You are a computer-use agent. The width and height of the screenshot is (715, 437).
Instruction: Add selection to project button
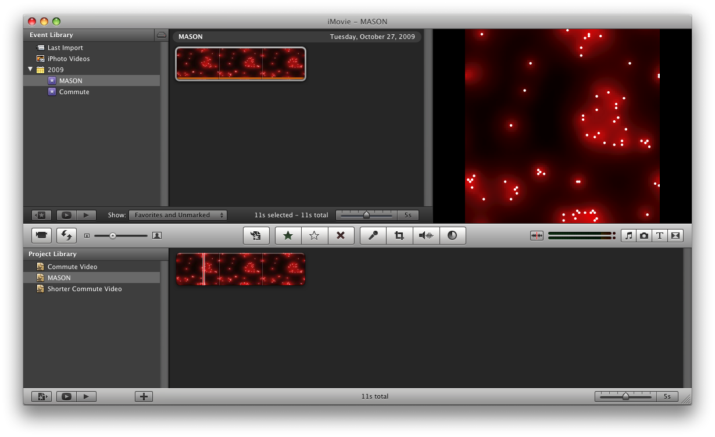(256, 235)
